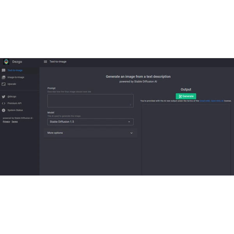Click the Dezgo brand name in header
Image resolution: width=234 pixels, height=234 pixels.
pyautogui.click(x=17, y=62)
